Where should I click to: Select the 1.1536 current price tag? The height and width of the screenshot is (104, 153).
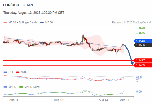pos(143,45)
